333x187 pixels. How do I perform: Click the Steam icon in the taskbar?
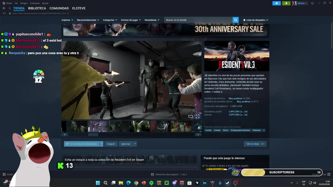(x=227, y=183)
